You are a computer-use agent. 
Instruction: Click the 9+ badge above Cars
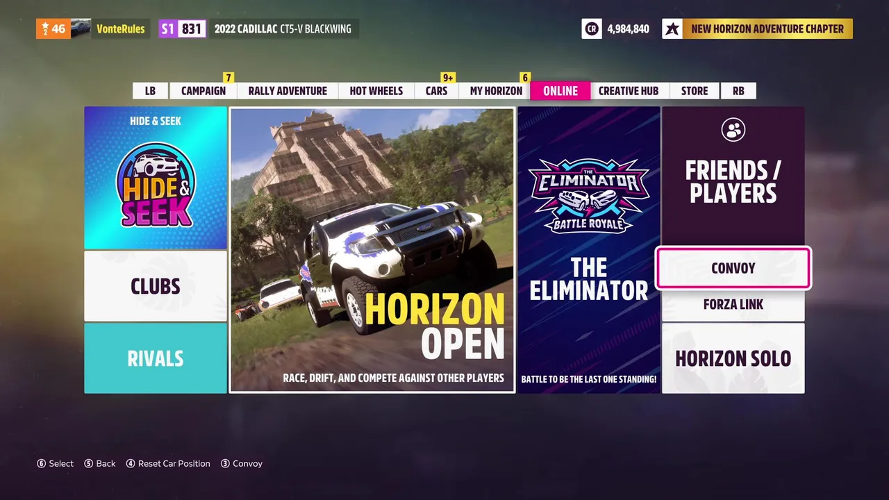(448, 78)
